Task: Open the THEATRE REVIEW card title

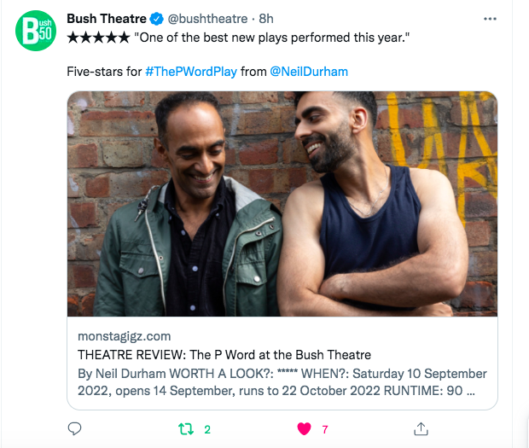Action: coord(224,354)
